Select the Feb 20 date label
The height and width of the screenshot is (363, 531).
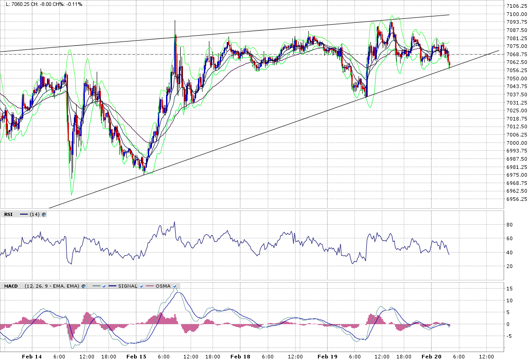coord(430,356)
